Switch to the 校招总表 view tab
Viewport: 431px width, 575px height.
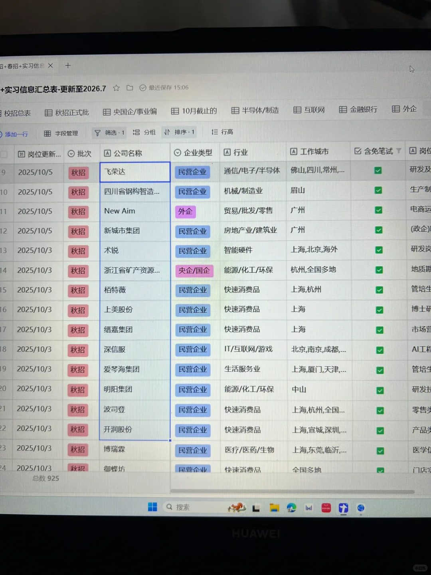[15, 113]
